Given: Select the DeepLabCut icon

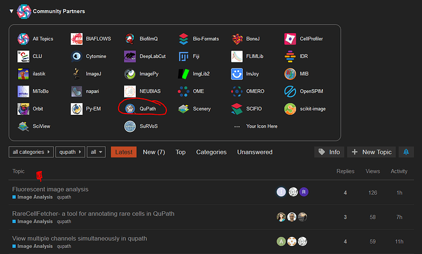Looking at the screenshot, I should click(130, 56).
